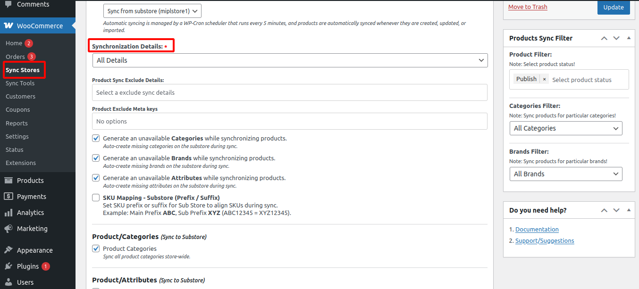Click the Payments dollar icon in sidebar
The width and height of the screenshot is (639, 289).
coord(8,197)
